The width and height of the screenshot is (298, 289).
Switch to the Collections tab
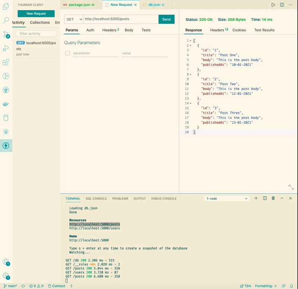40,22
